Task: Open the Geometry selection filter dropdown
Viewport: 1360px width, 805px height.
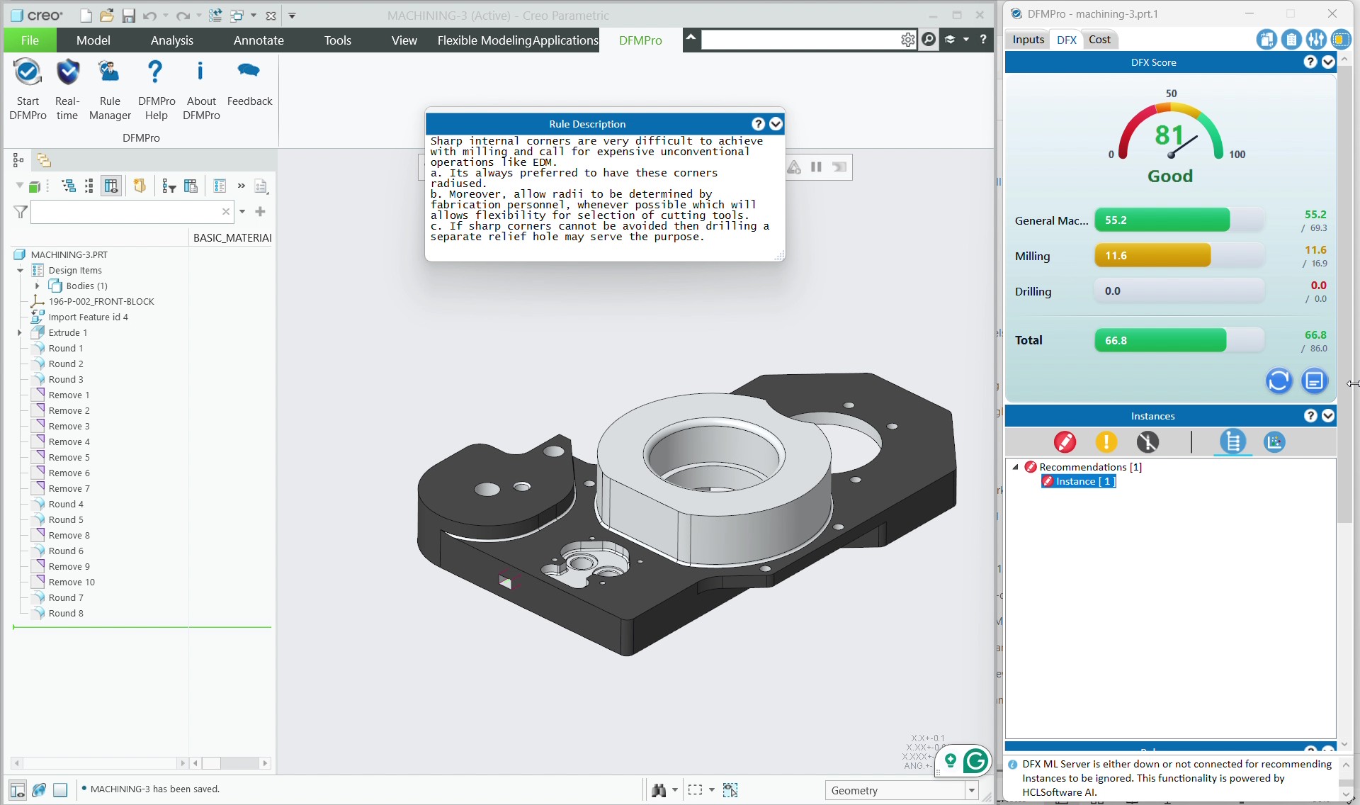Action: [971, 790]
